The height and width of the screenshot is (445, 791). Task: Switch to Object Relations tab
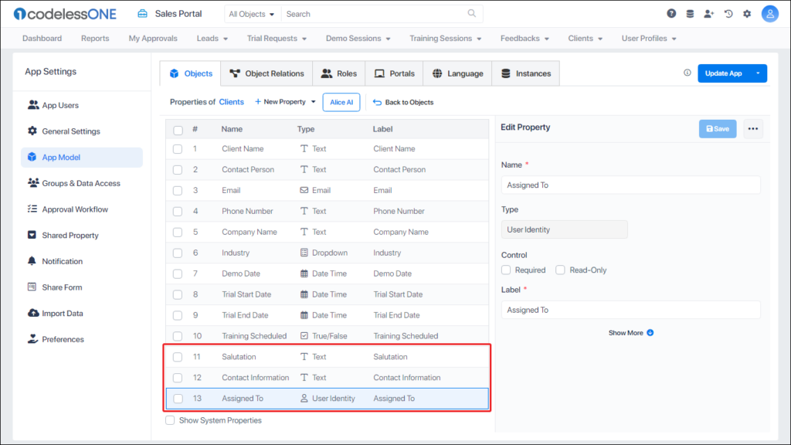266,73
